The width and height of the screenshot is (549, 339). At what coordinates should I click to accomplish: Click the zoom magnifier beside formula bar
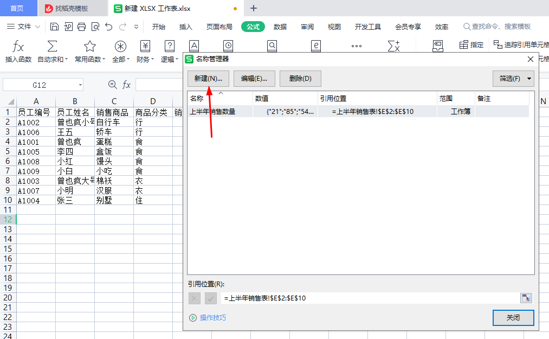[x=112, y=85]
